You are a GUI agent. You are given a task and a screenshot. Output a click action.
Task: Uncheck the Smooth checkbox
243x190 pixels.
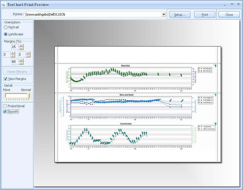[x=5, y=111]
